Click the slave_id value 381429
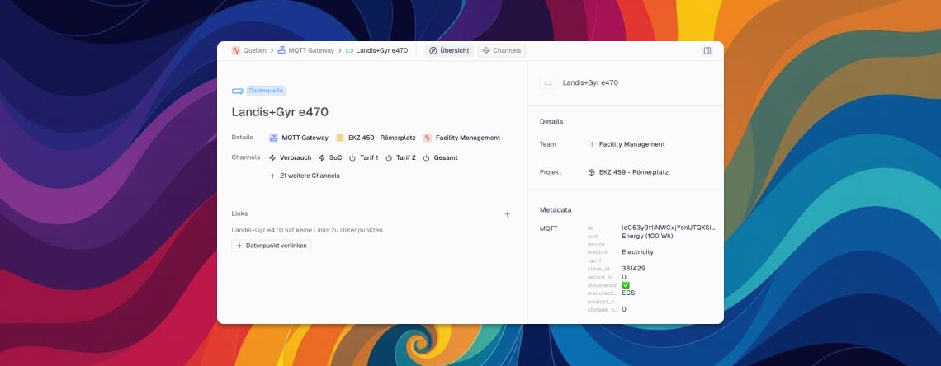The width and height of the screenshot is (941, 366). pos(634,269)
